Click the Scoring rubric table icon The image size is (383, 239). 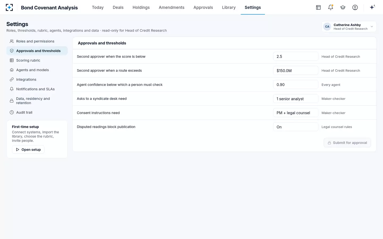(x=12, y=60)
